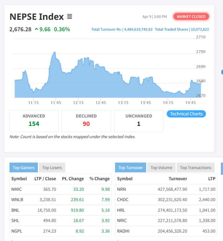
Task: Click the chart peak near 11:45
Action: 55,52
